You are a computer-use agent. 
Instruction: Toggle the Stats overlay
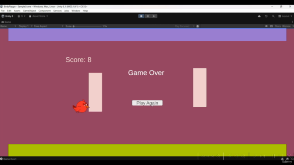coord(277,26)
